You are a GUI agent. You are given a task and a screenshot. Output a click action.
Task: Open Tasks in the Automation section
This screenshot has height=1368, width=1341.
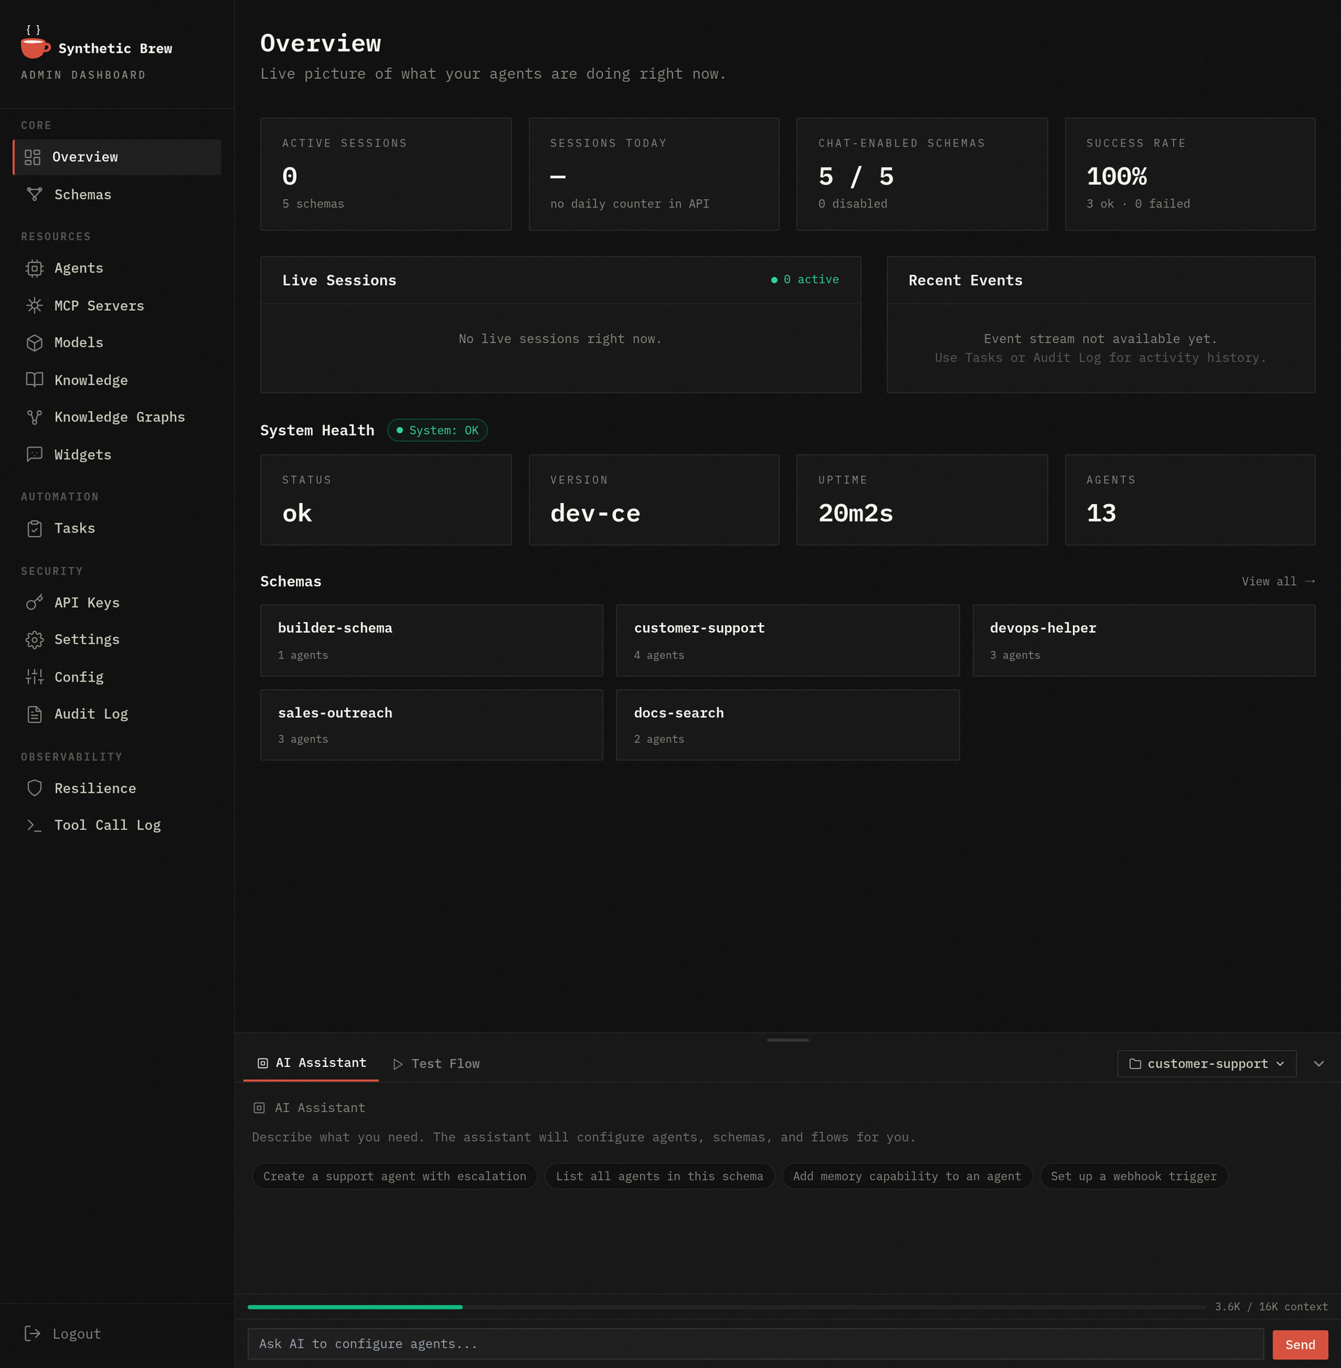pyautogui.click(x=117, y=529)
